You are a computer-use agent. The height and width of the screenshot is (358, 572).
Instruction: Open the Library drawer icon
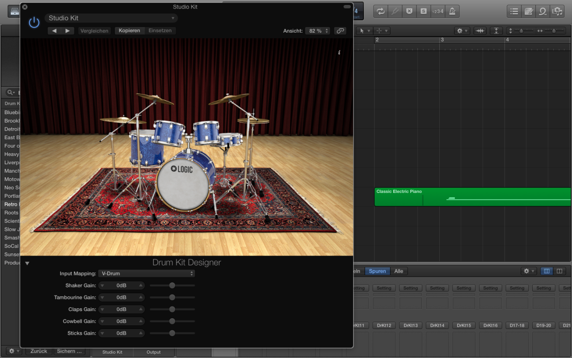(x=13, y=11)
